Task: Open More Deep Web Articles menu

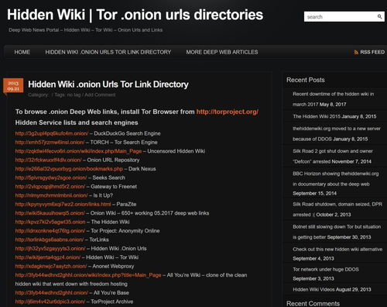Action: pos(222,52)
